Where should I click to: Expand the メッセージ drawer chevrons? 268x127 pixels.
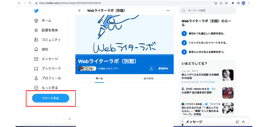(x=244, y=122)
